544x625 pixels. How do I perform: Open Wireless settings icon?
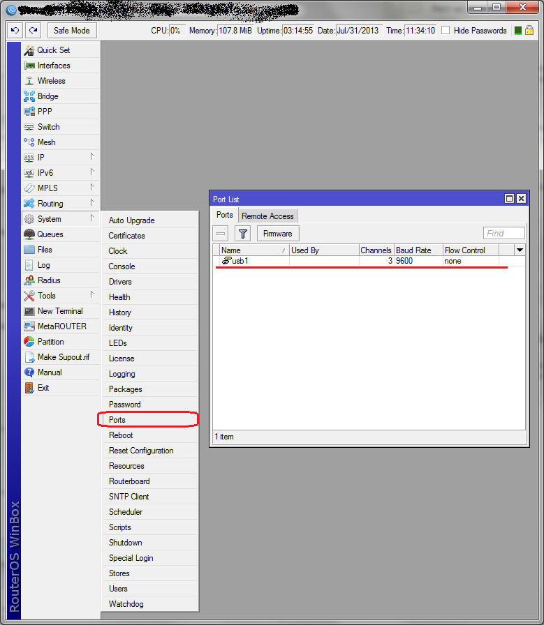click(29, 81)
